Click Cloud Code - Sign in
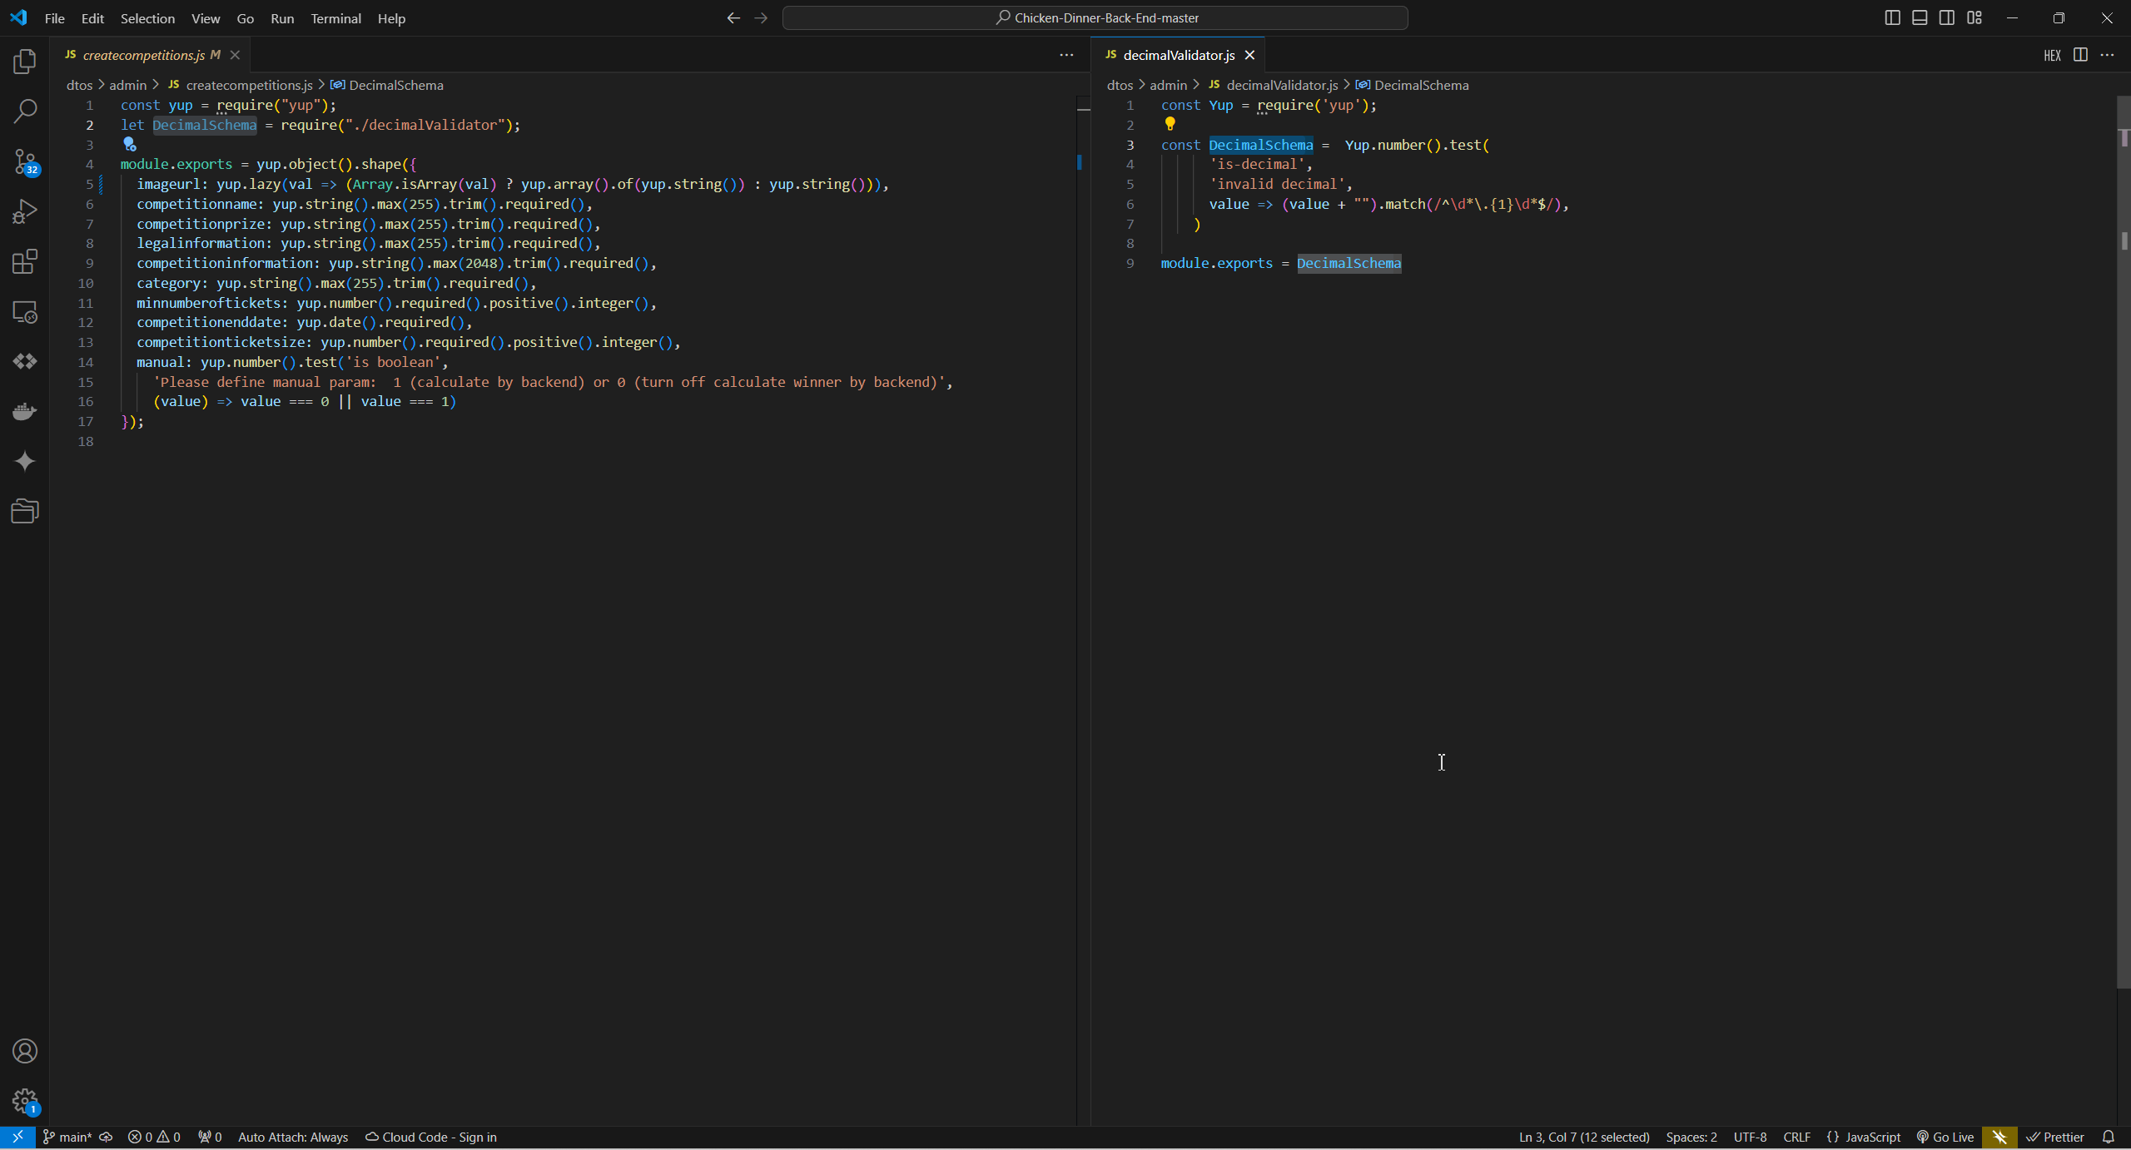This screenshot has width=2131, height=1150. tap(431, 1137)
